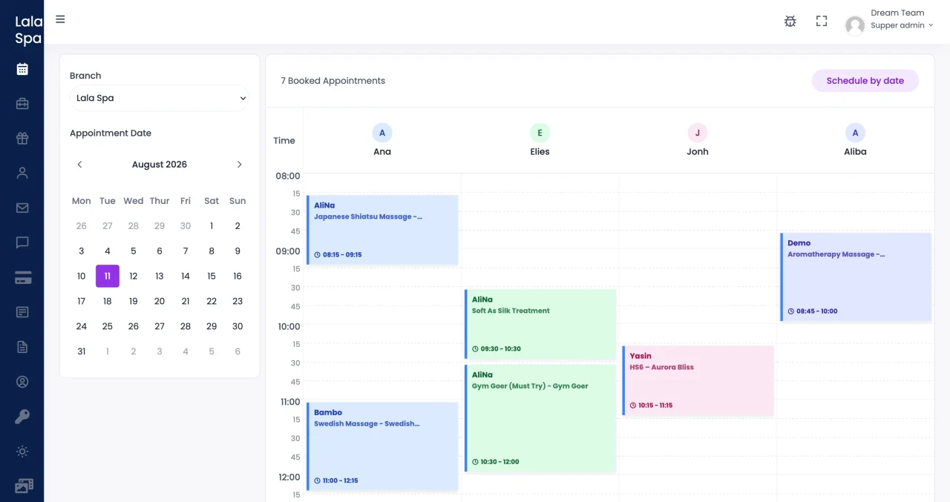Select August 31 in the calendar
This screenshot has width=950, height=502.
click(x=82, y=351)
